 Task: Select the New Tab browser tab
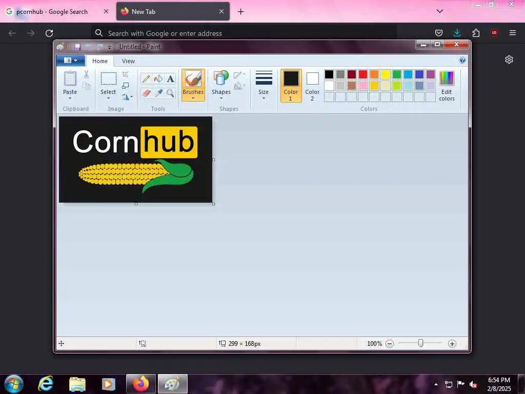[x=173, y=11]
